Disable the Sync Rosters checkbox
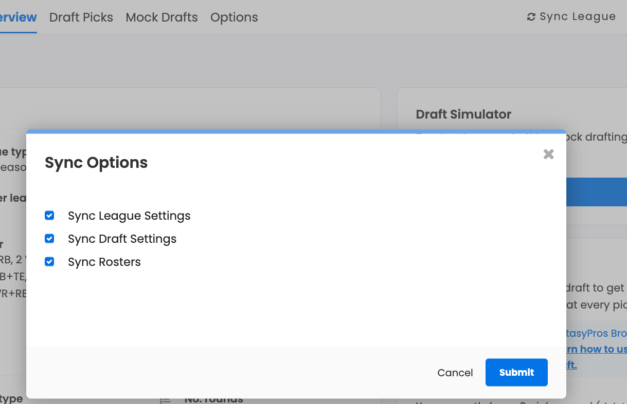The width and height of the screenshot is (627, 404). tap(49, 262)
